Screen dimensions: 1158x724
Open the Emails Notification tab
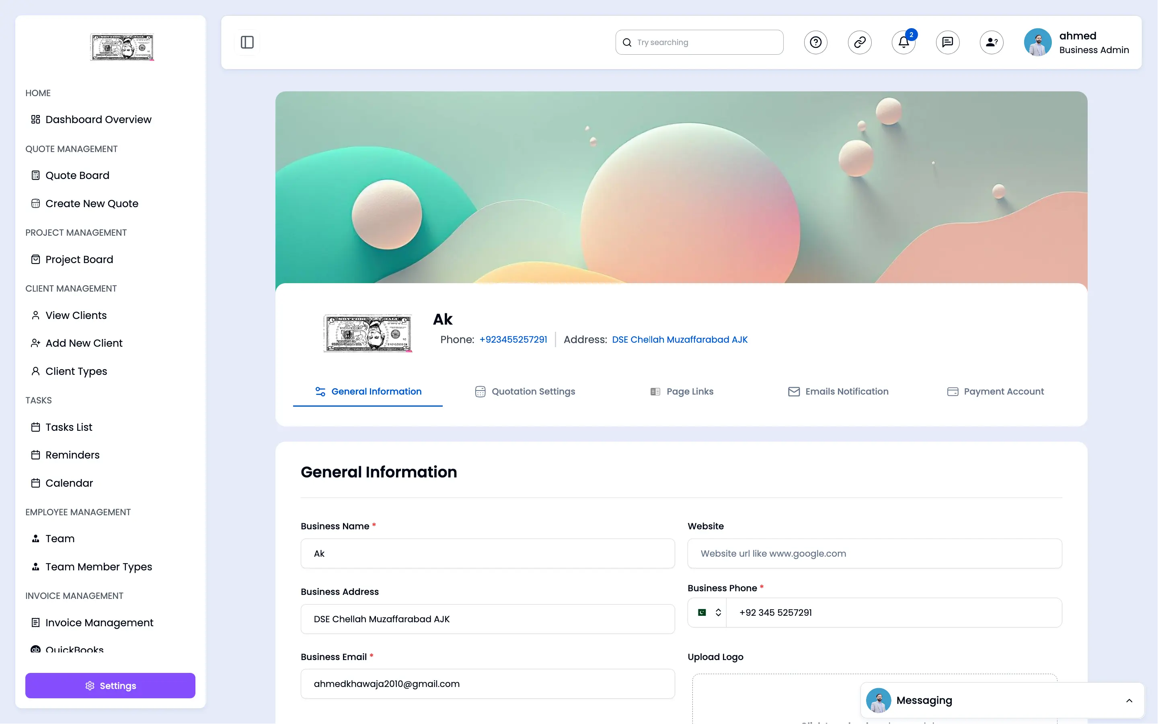coord(838,391)
